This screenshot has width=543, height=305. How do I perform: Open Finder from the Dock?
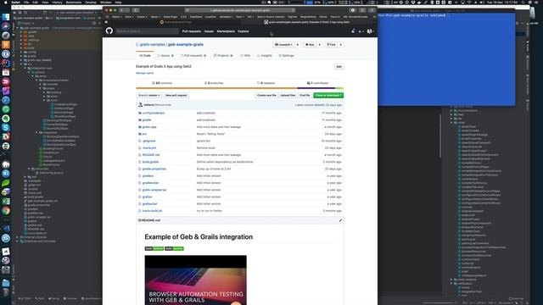point(6,17)
